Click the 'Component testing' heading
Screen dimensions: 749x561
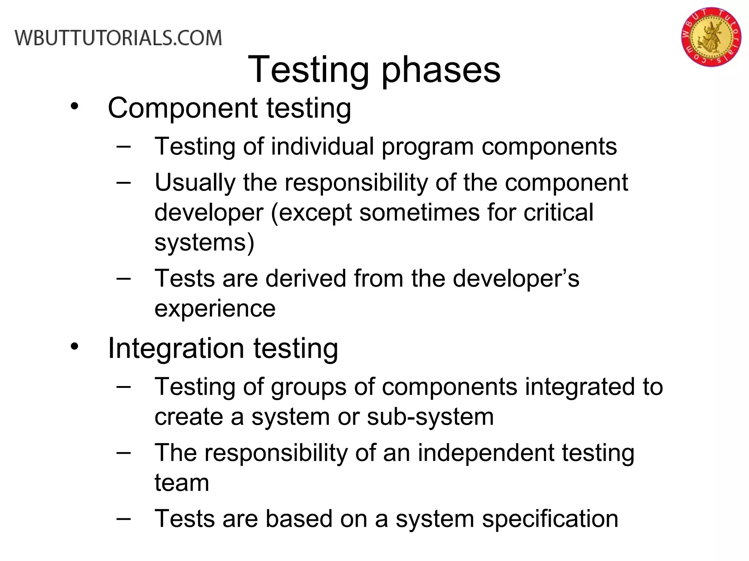(229, 108)
